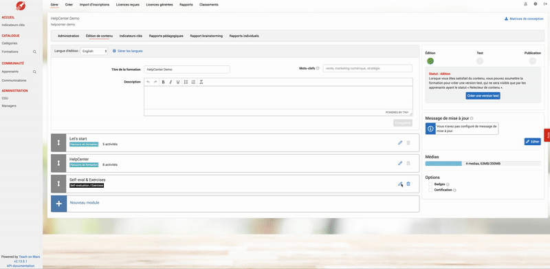Open the Classements top menu
Screen dimensions: 550x269
tap(209, 5)
